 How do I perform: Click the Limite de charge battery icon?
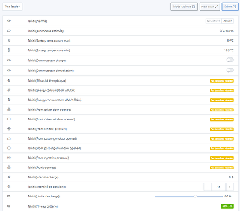(9, 196)
